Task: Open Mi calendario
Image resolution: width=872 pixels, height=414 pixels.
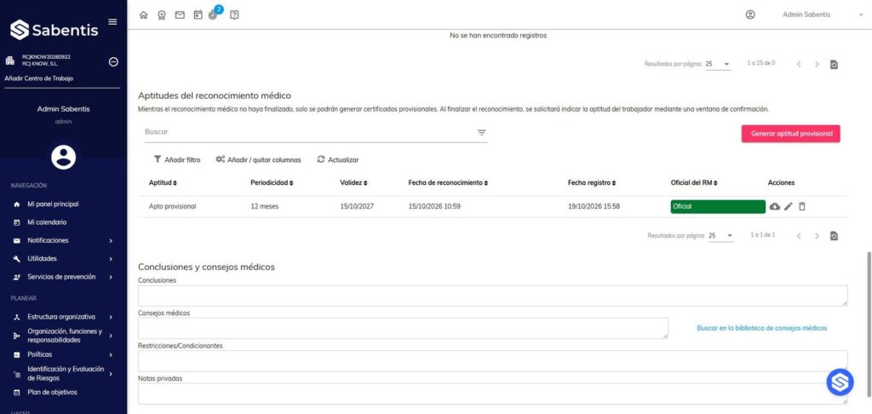Action: pyautogui.click(x=47, y=222)
